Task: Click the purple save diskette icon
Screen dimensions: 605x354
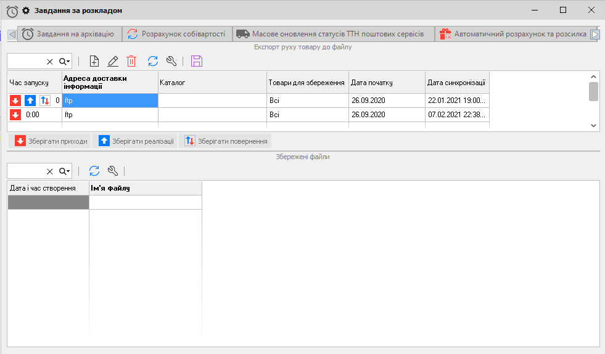Action: point(196,61)
